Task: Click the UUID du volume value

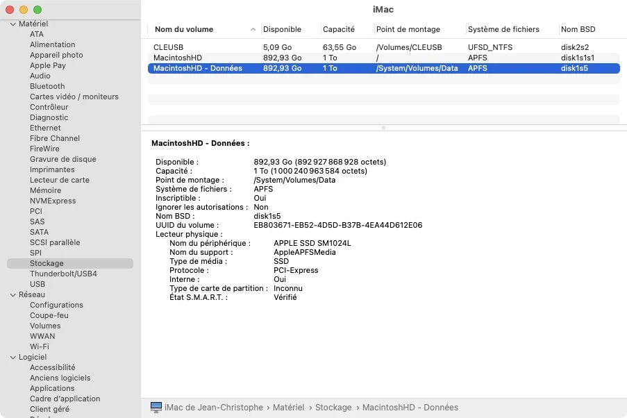Action: (338, 225)
